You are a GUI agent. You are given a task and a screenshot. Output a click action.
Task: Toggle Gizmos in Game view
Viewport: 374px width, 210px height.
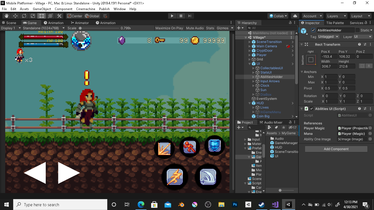point(223,28)
